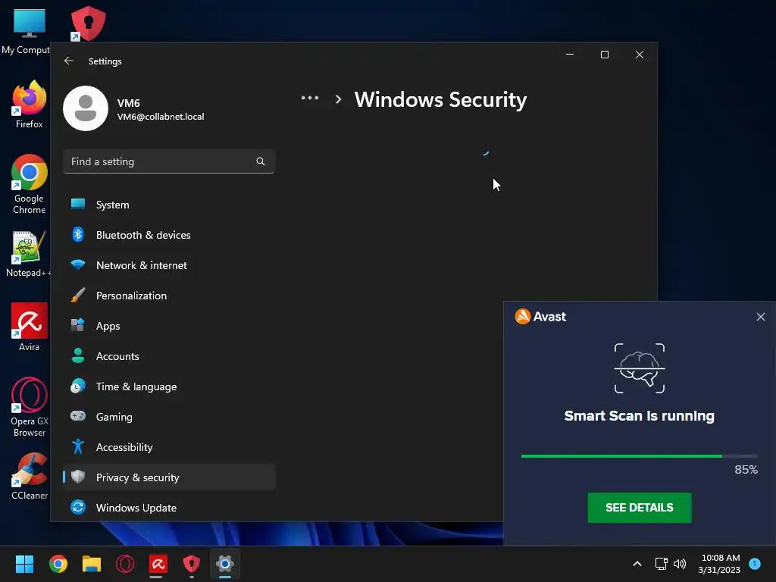The height and width of the screenshot is (582, 776).
Task: Launch Chrome from the taskbar
Action: tap(58, 564)
